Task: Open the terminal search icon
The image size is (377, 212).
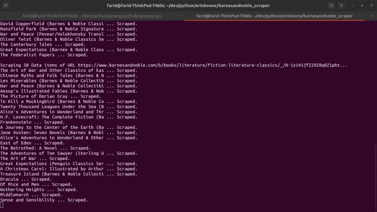Action: [331, 5]
